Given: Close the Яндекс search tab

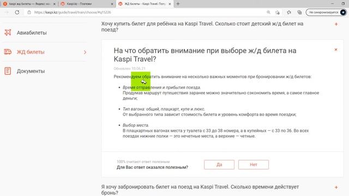Looking at the screenshot, I should coord(55,4).
